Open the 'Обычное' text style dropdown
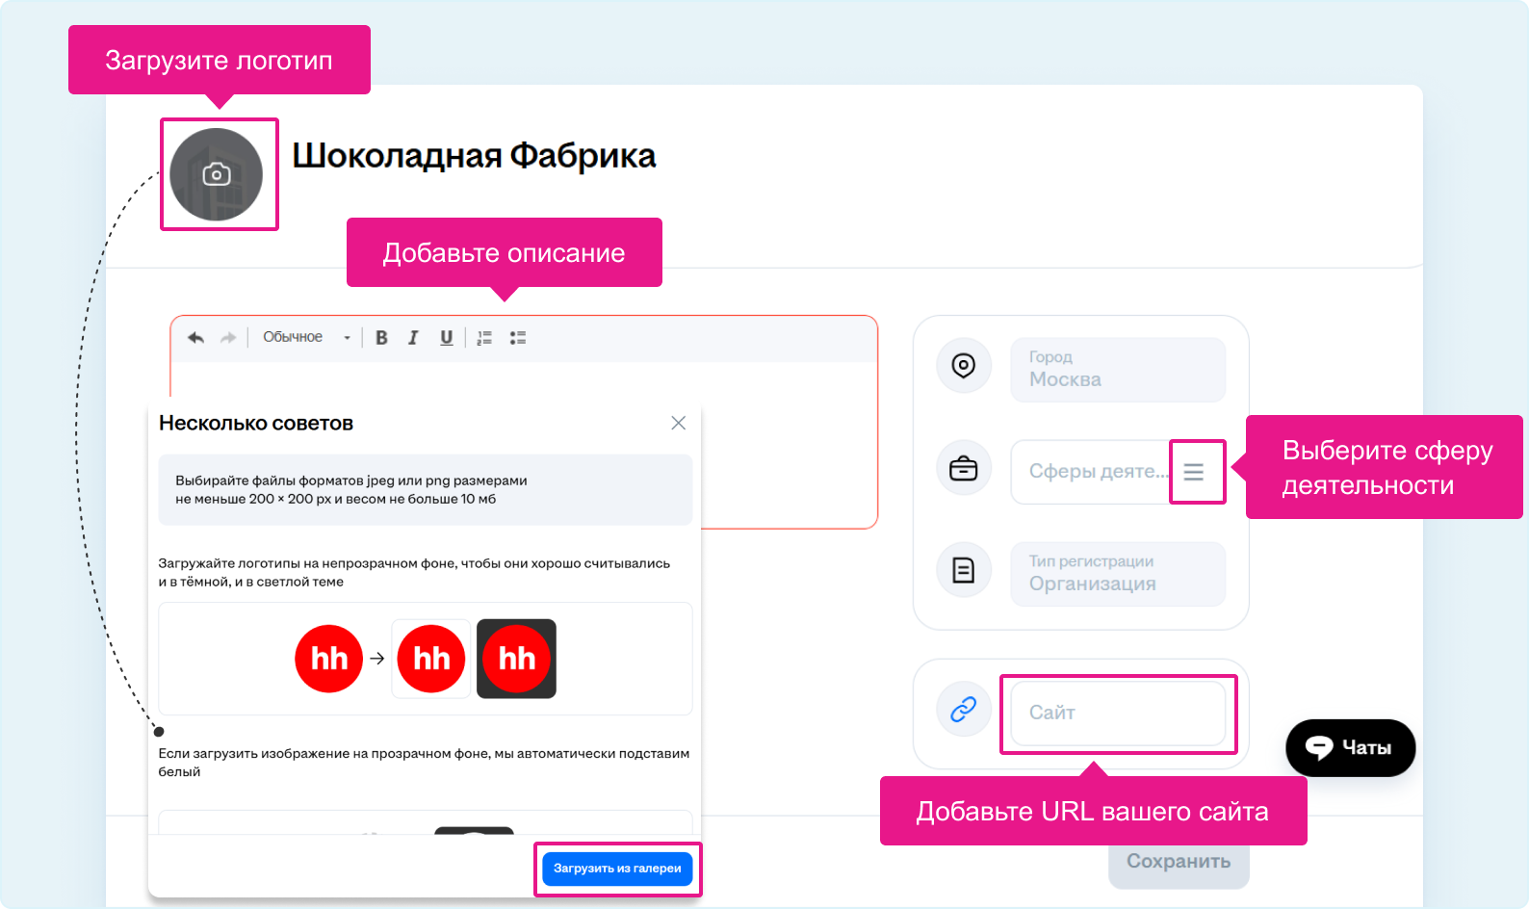 click(306, 338)
